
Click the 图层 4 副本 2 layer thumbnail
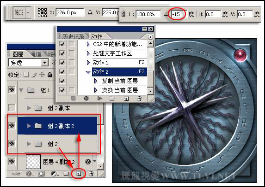tap(33, 162)
